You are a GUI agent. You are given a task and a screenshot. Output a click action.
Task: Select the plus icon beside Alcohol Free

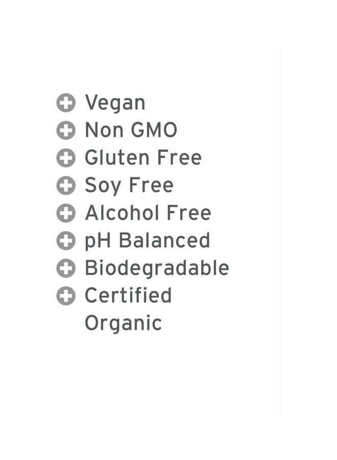(66, 213)
